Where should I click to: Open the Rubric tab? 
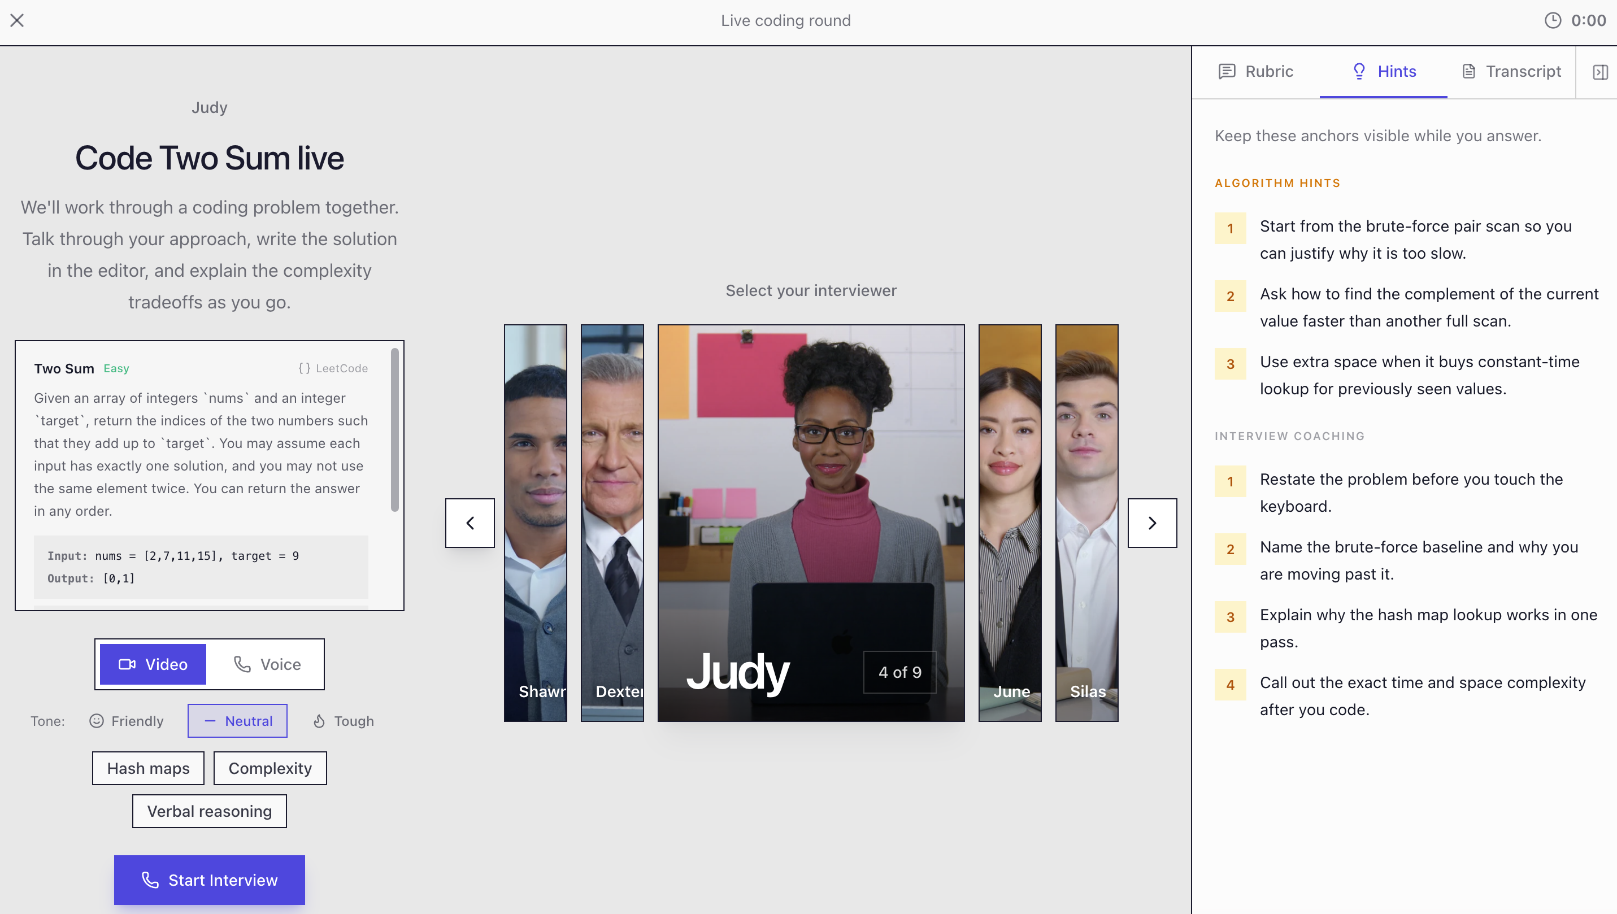point(1255,72)
